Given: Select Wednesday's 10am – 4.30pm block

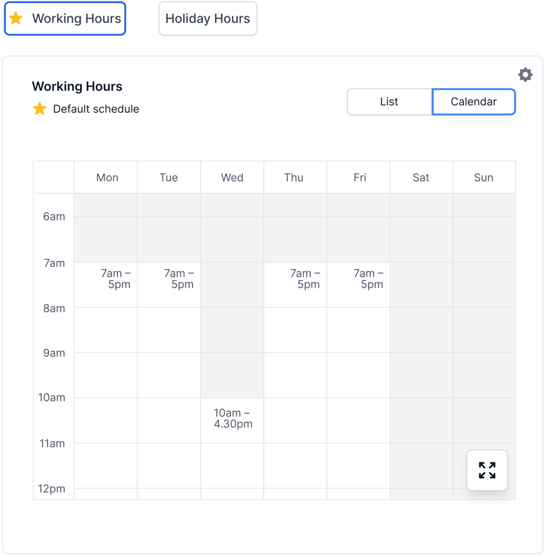Looking at the screenshot, I should click(x=232, y=418).
